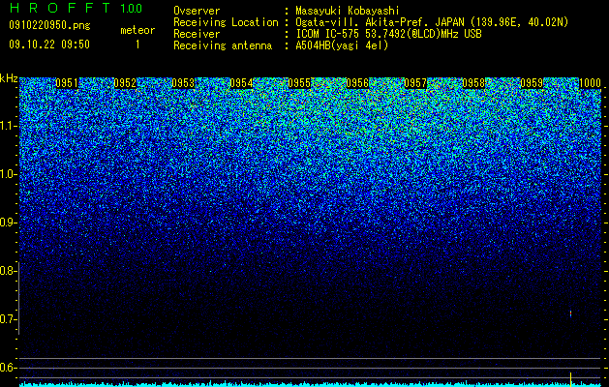Click the 0951 time marker
The width and height of the screenshot is (609, 387).
point(67,83)
